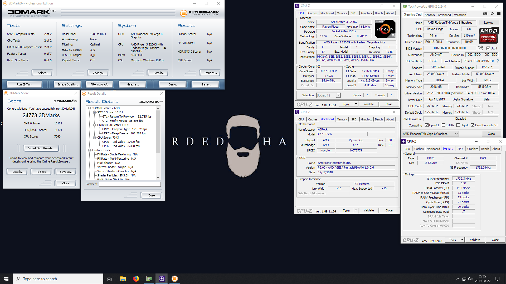The width and height of the screenshot is (506, 284).
Task: Click the Result Details vertical scrollbar thumb
Action: point(158,131)
